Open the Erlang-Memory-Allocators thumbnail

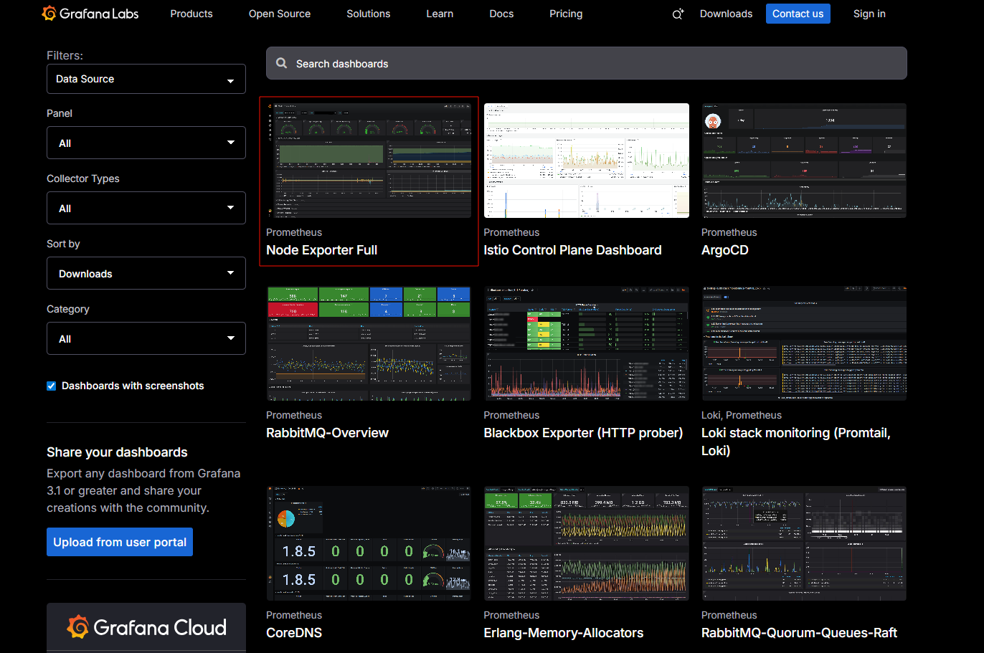point(587,543)
